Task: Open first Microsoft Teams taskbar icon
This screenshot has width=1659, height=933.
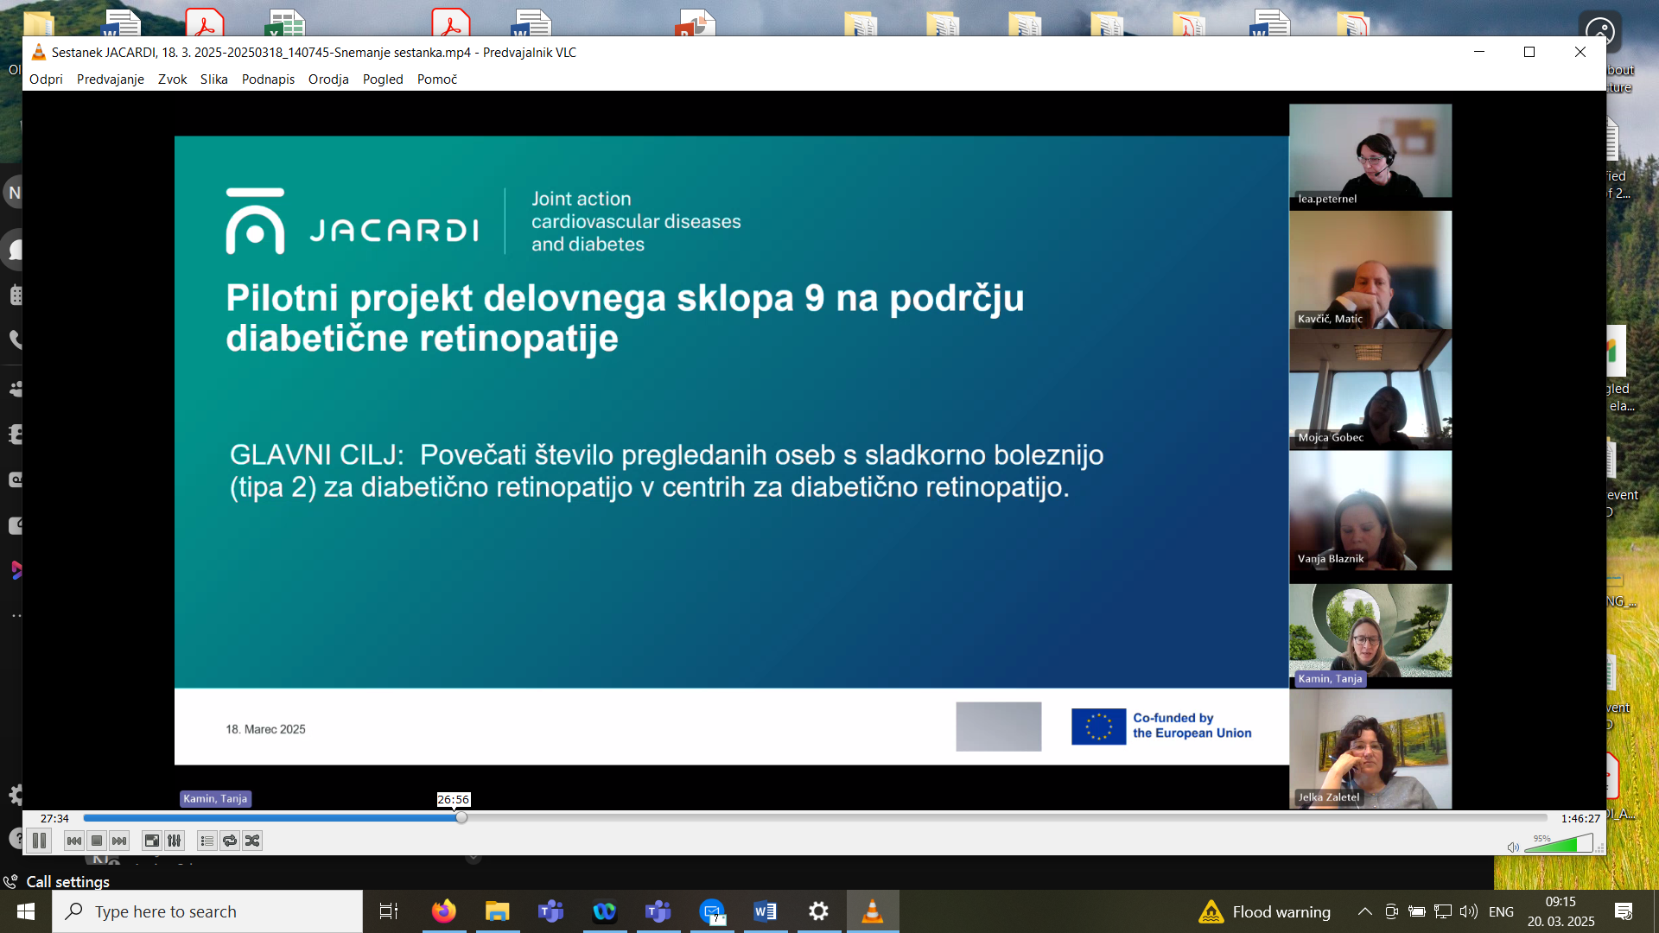Action: click(x=551, y=911)
